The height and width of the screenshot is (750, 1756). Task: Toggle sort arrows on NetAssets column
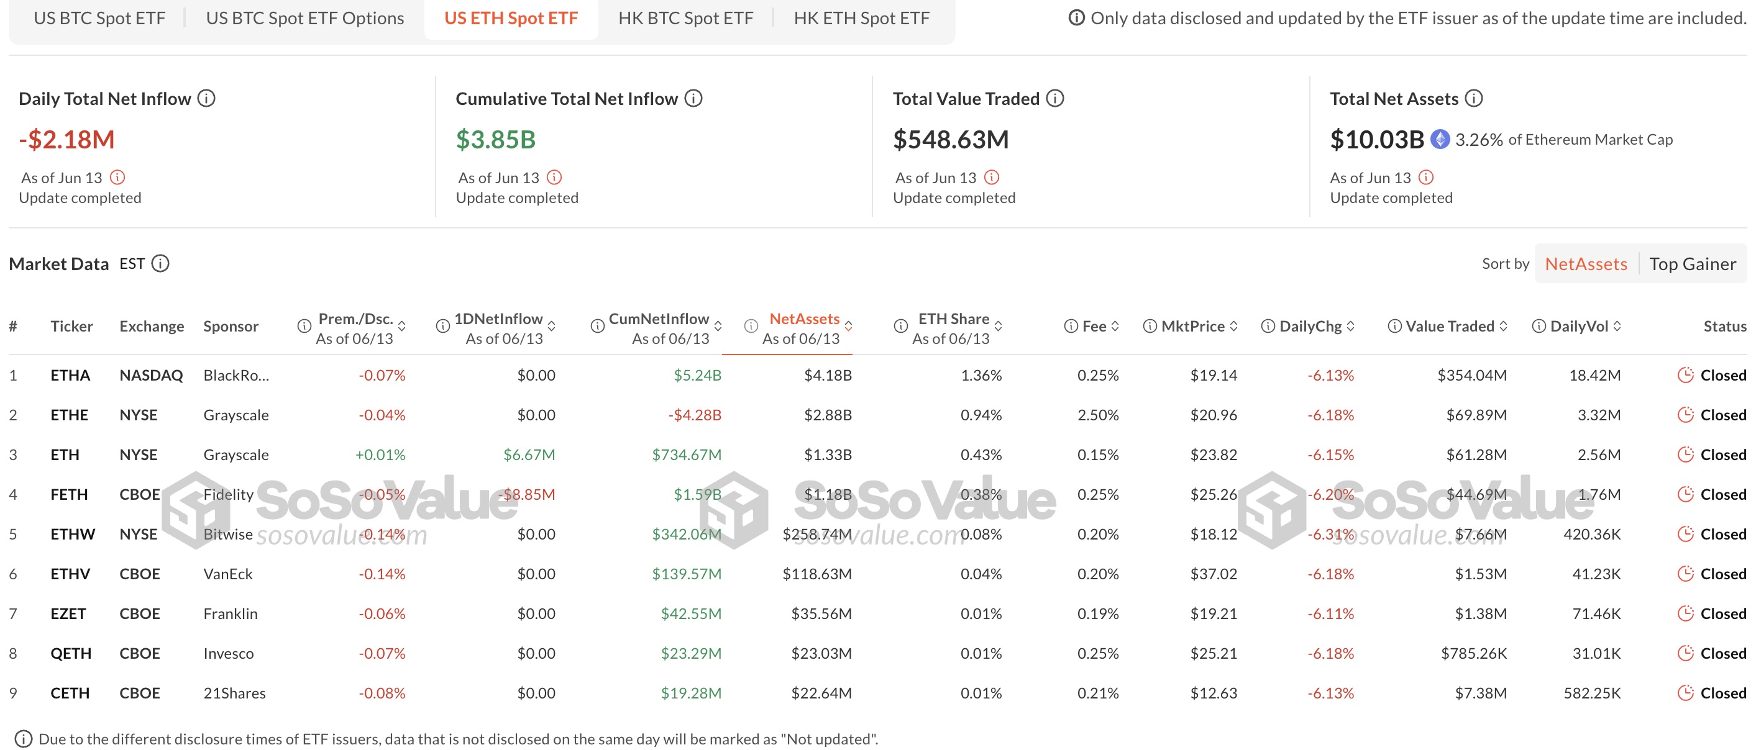click(848, 327)
